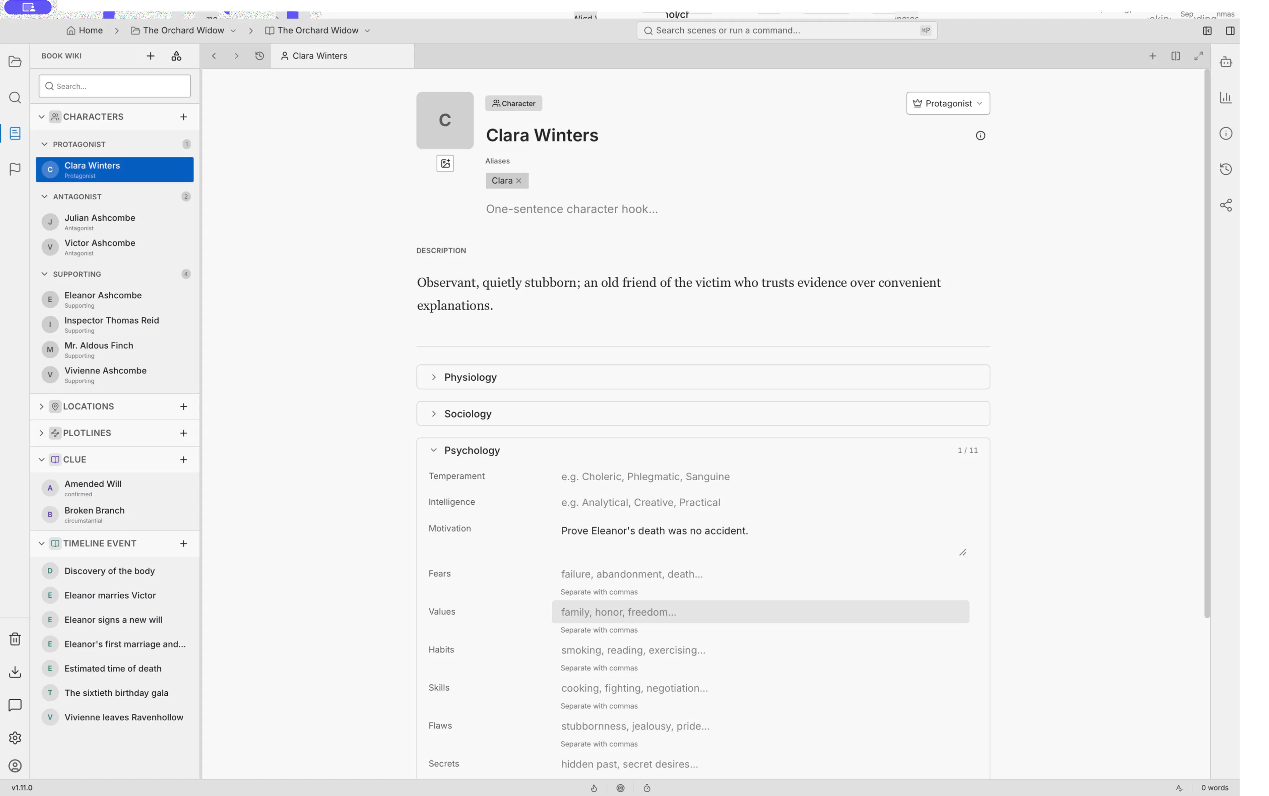1269x796 pixels.
Task: Open Protagonist role dropdown
Action: [x=947, y=103]
